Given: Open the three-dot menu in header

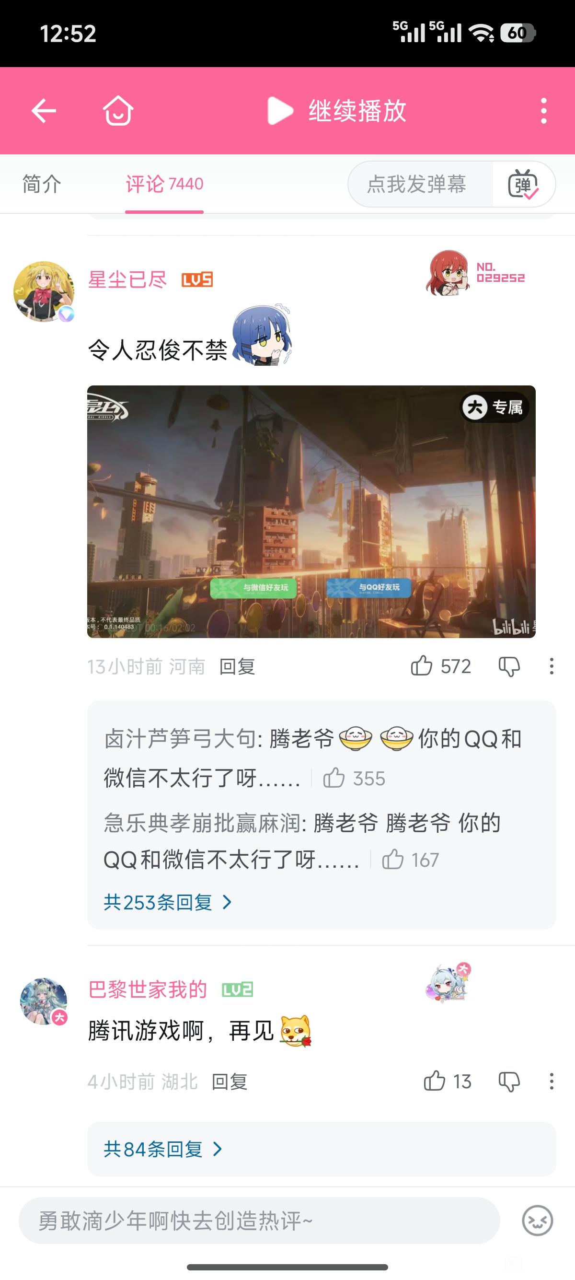Looking at the screenshot, I should pos(544,110).
